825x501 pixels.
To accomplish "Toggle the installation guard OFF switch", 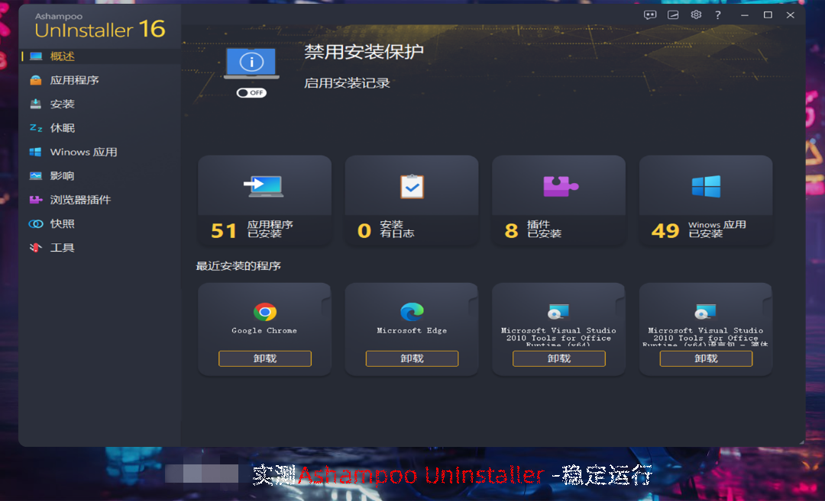I will pos(251,93).
